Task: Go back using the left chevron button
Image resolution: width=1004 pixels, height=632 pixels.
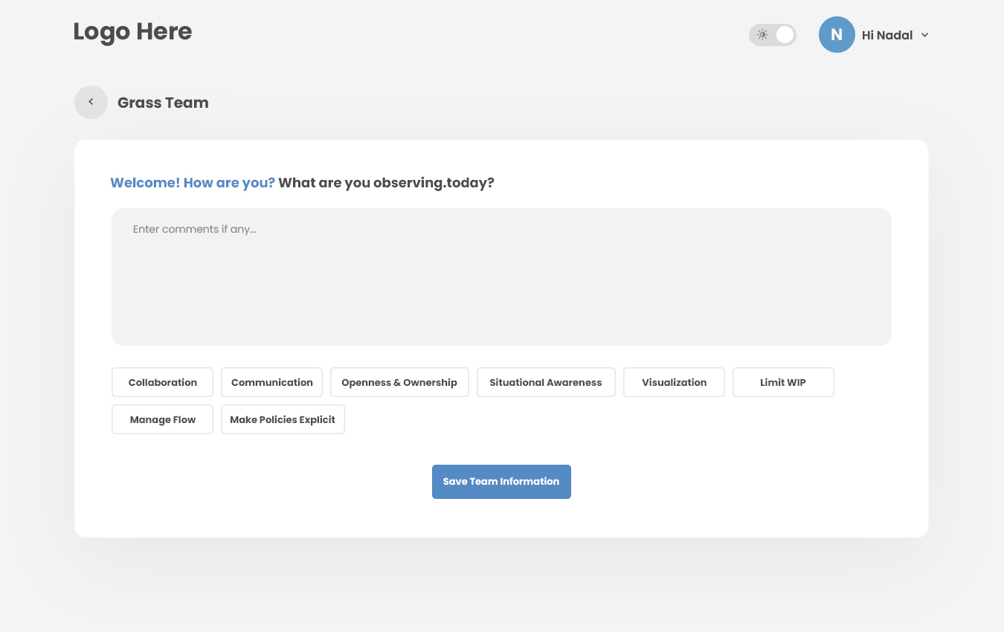Action: pyautogui.click(x=91, y=103)
